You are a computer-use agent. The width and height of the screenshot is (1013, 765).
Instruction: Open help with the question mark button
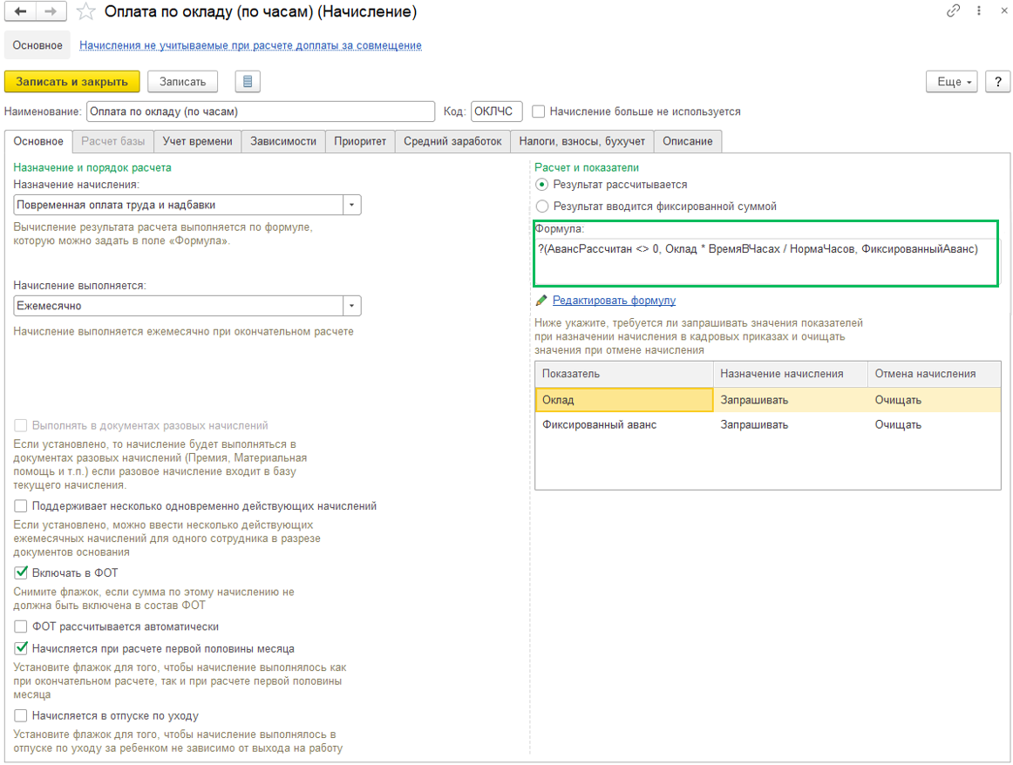[x=997, y=81]
